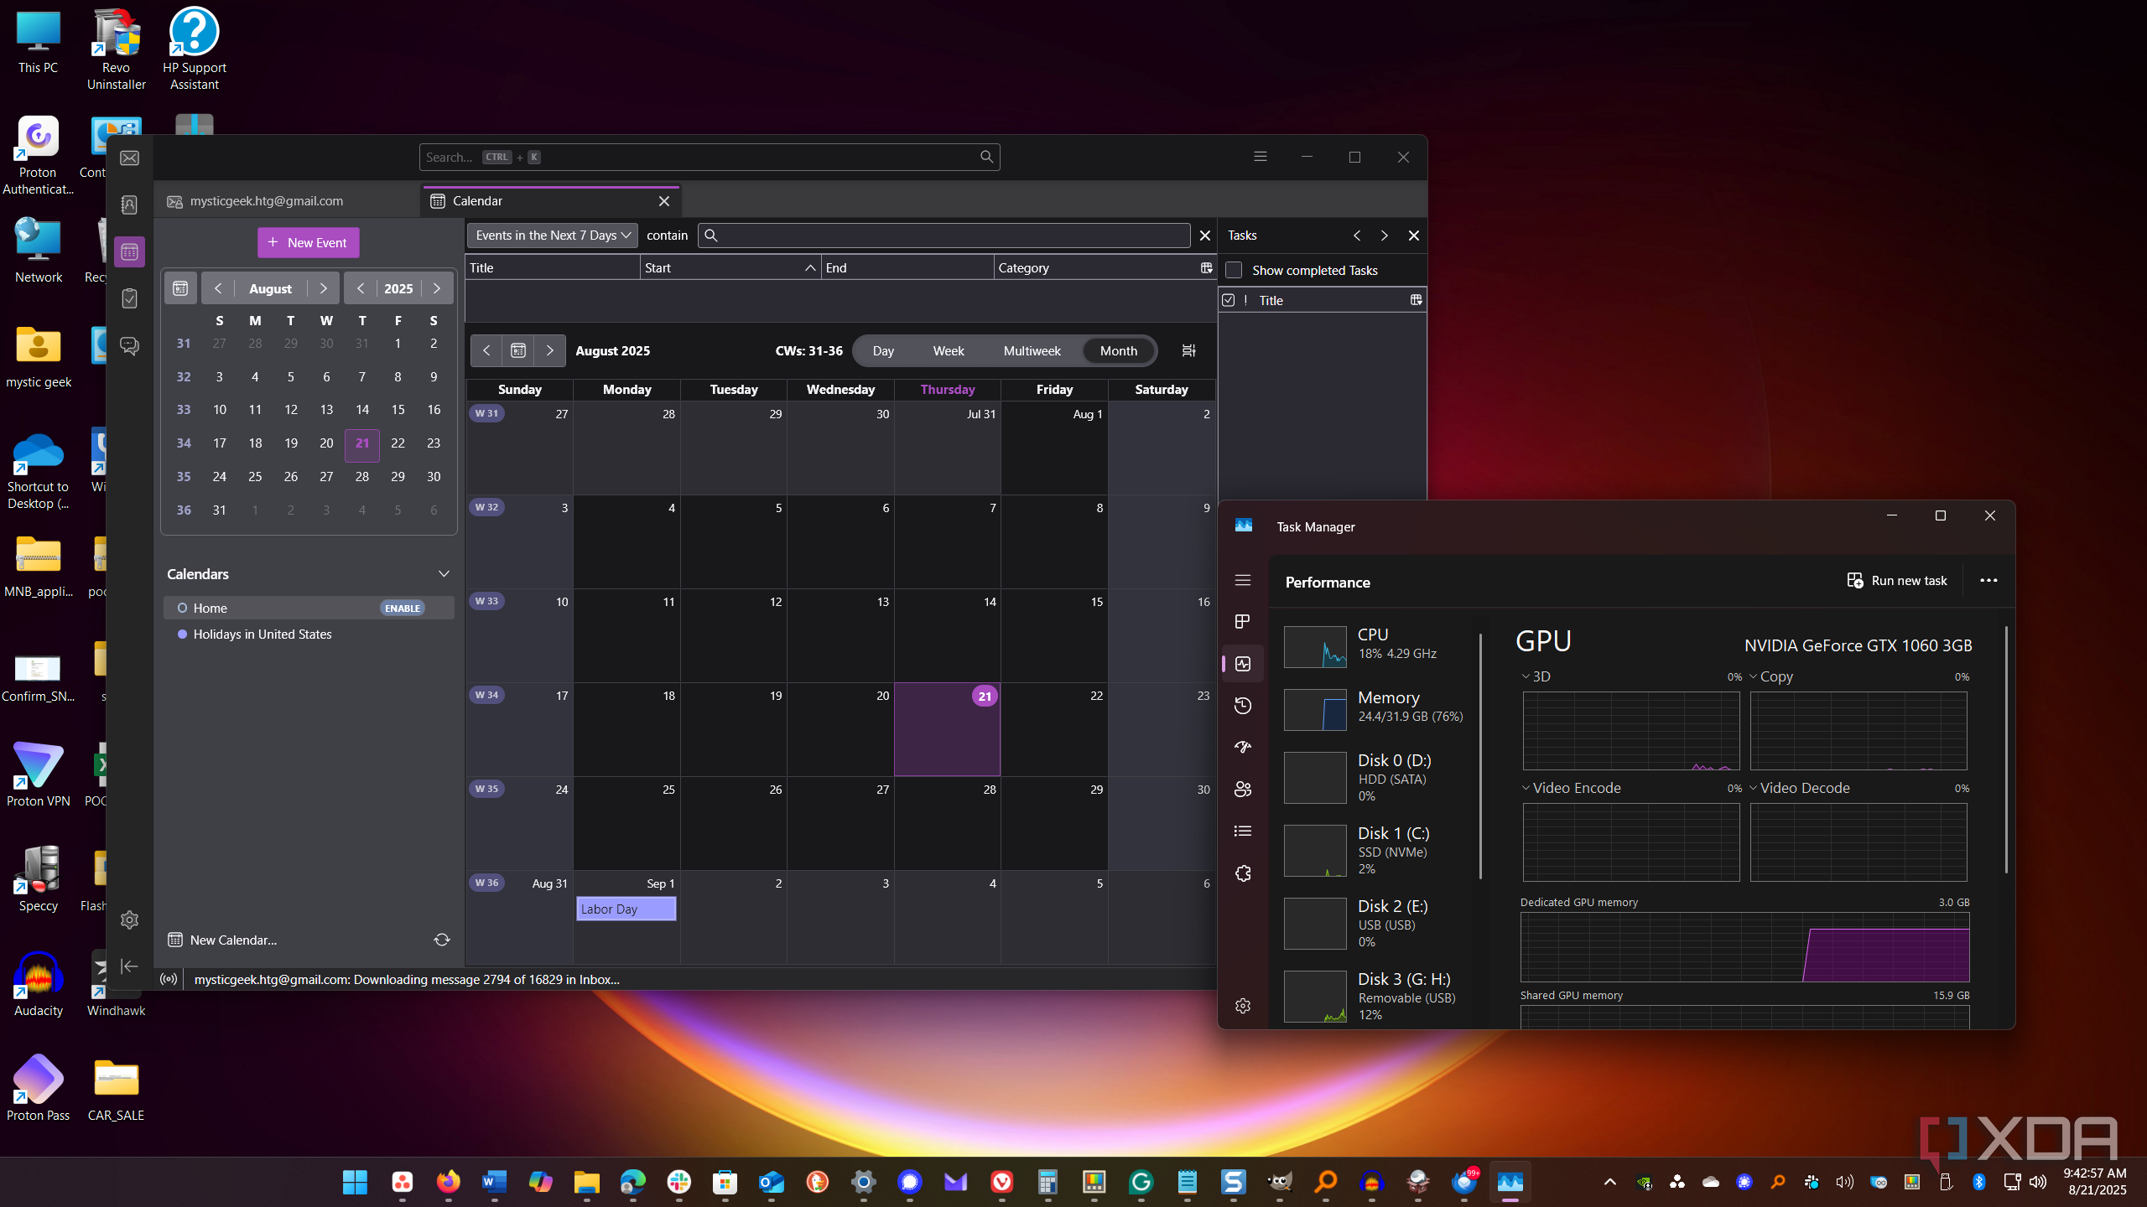Open Task Manager Processes icon
The image size is (2147, 1207).
(1243, 621)
